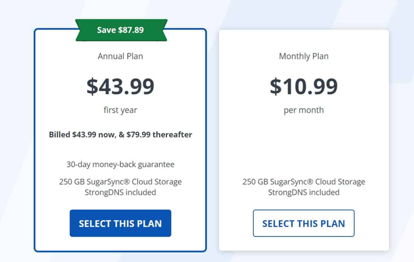Select the Monthly Plan button

[304, 223]
